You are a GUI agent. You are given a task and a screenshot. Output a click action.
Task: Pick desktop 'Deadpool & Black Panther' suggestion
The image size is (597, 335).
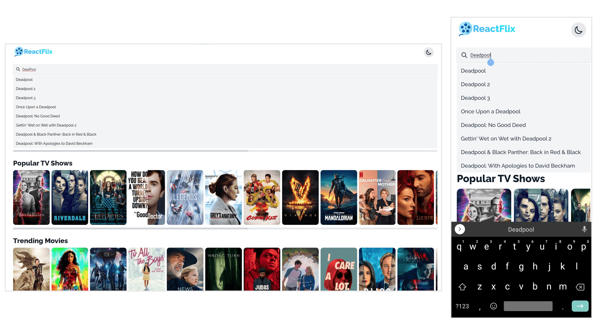tap(225, 134)
